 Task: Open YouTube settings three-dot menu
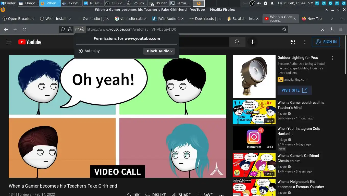[305, 42]
